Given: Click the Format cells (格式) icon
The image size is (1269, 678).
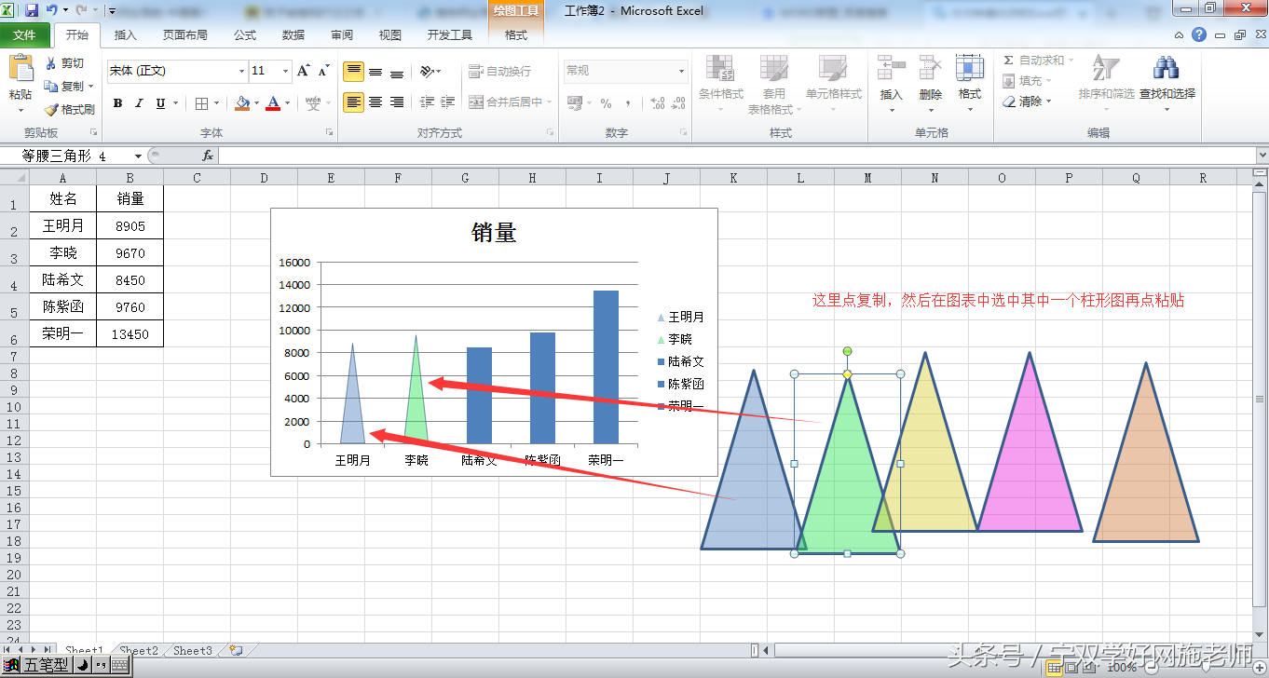Looking at the screenshot, I should 970,68.
